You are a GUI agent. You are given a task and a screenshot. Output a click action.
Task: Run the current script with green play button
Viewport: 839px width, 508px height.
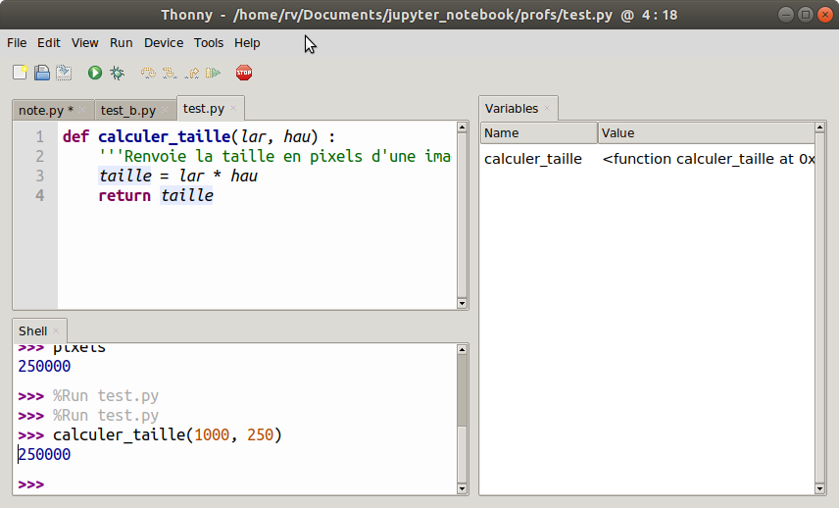pyautogui.click(x=95, y=73)
